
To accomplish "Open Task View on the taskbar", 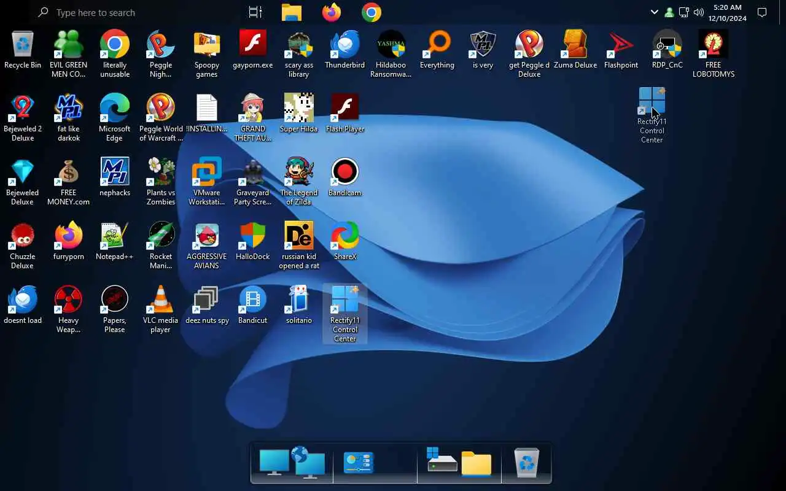I will click(x=255, y=12).
